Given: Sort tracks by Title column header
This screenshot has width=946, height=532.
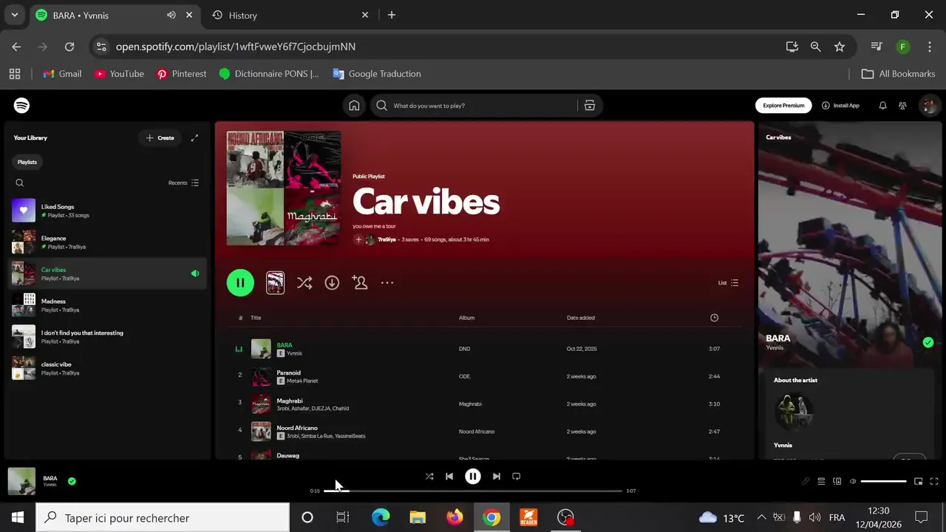Looking at the screenshot, I should click(256, 318).
